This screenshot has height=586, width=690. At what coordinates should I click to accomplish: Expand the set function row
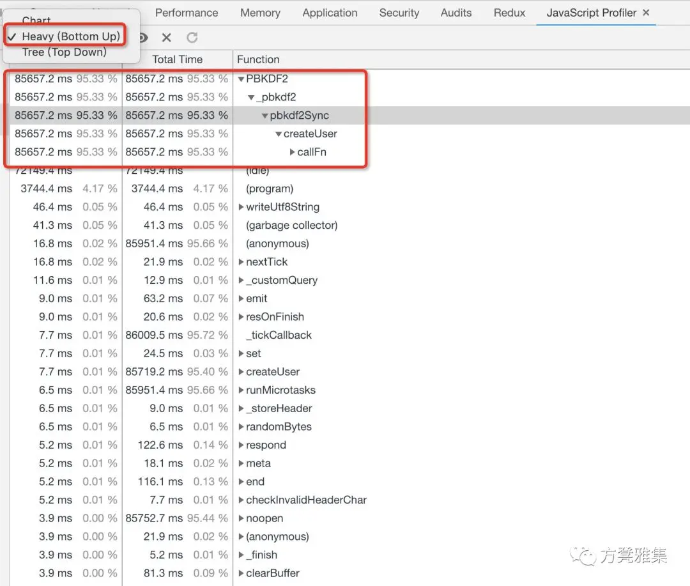[241, 353]
